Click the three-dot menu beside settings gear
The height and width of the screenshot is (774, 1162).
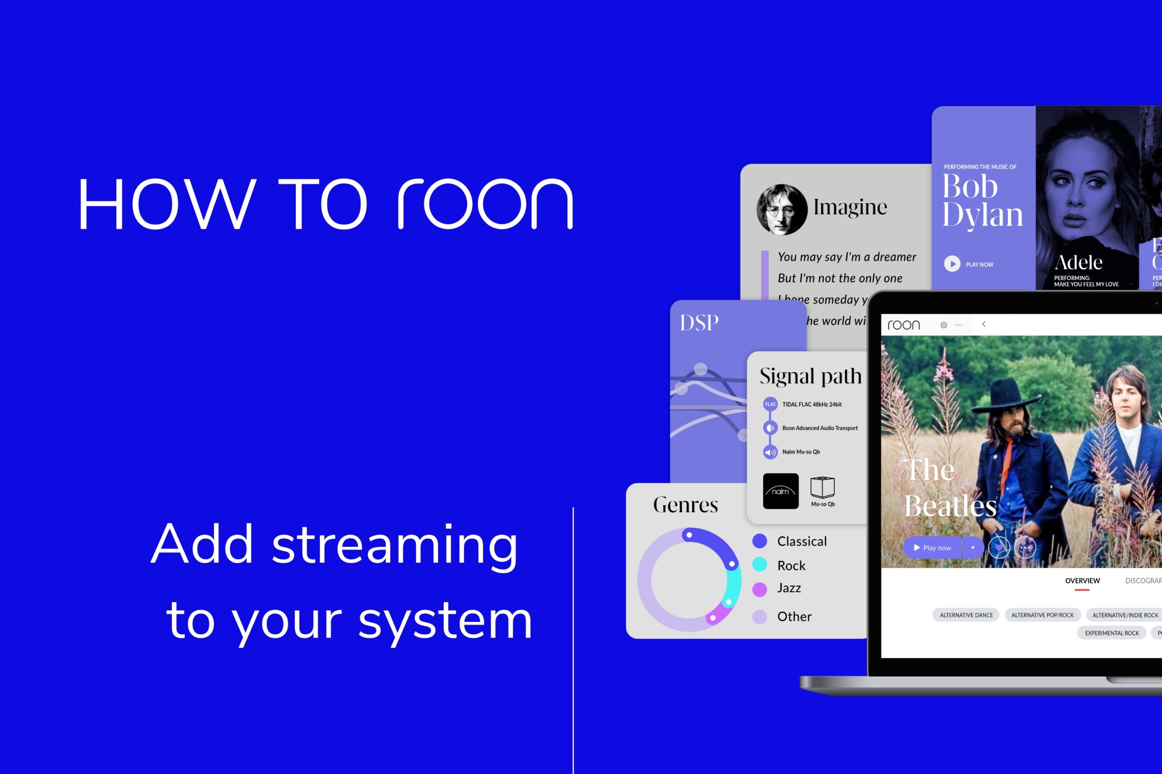coord(959,325)
